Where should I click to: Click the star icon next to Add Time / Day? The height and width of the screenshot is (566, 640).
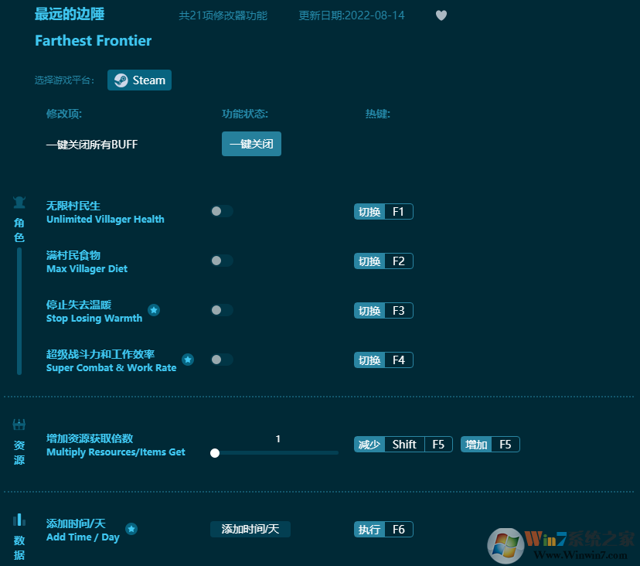click(x=131, y=529)
